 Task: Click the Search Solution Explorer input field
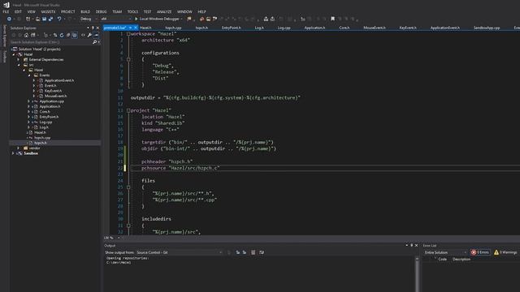click(x=50, y=42)
